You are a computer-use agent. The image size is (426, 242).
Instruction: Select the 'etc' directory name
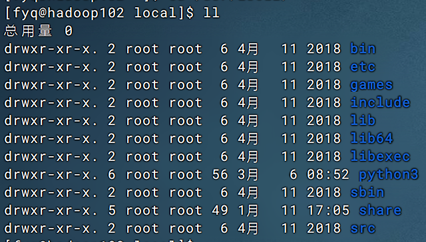pyautogui.click(x=363, y=66)
